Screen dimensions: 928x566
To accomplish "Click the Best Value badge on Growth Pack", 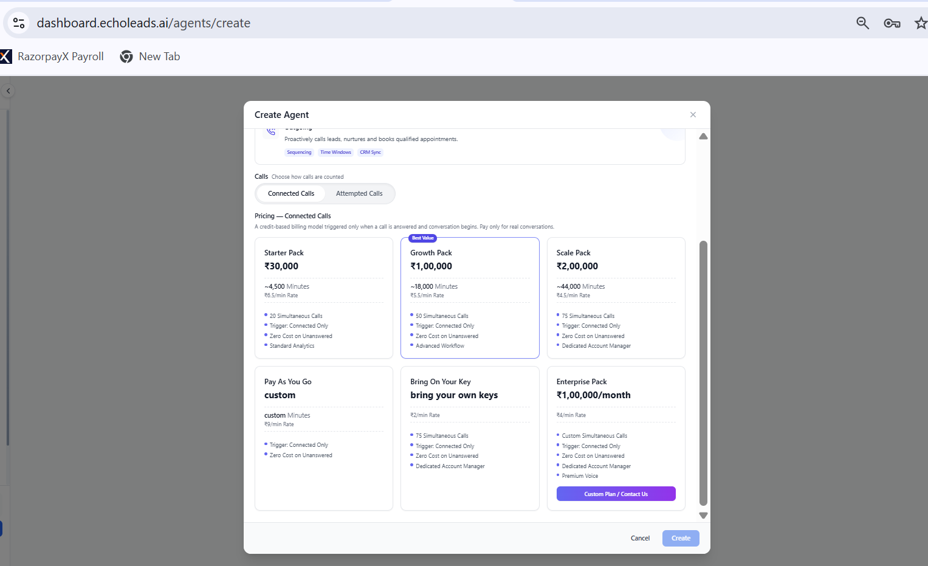I will click(x=422, y=238).
